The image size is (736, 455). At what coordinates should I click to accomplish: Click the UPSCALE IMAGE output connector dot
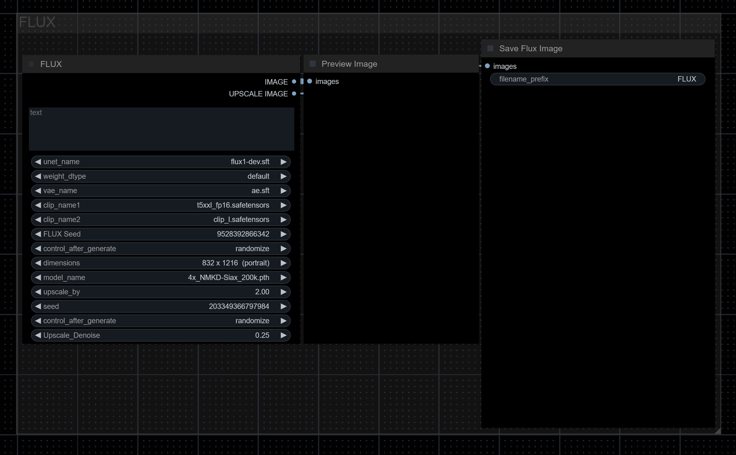point(294,94)
